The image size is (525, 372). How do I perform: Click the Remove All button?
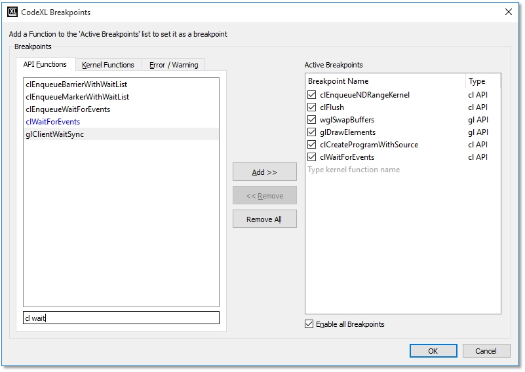pyautogui.click(x=265, y=219)
